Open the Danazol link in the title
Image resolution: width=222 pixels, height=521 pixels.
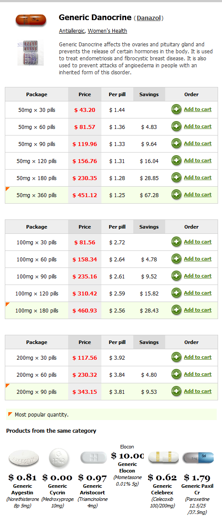click(x=149, y=18)
